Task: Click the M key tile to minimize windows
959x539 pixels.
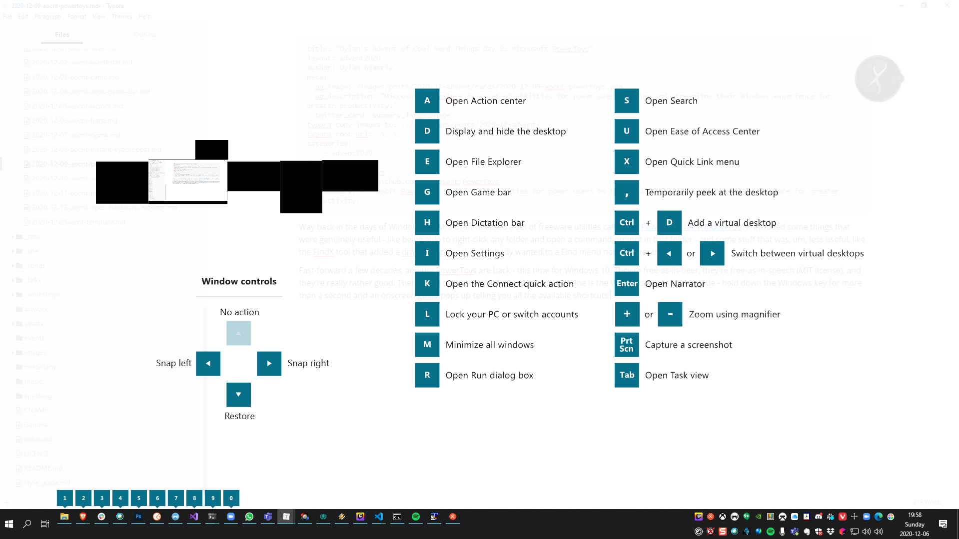Action: tap(427, 344)
